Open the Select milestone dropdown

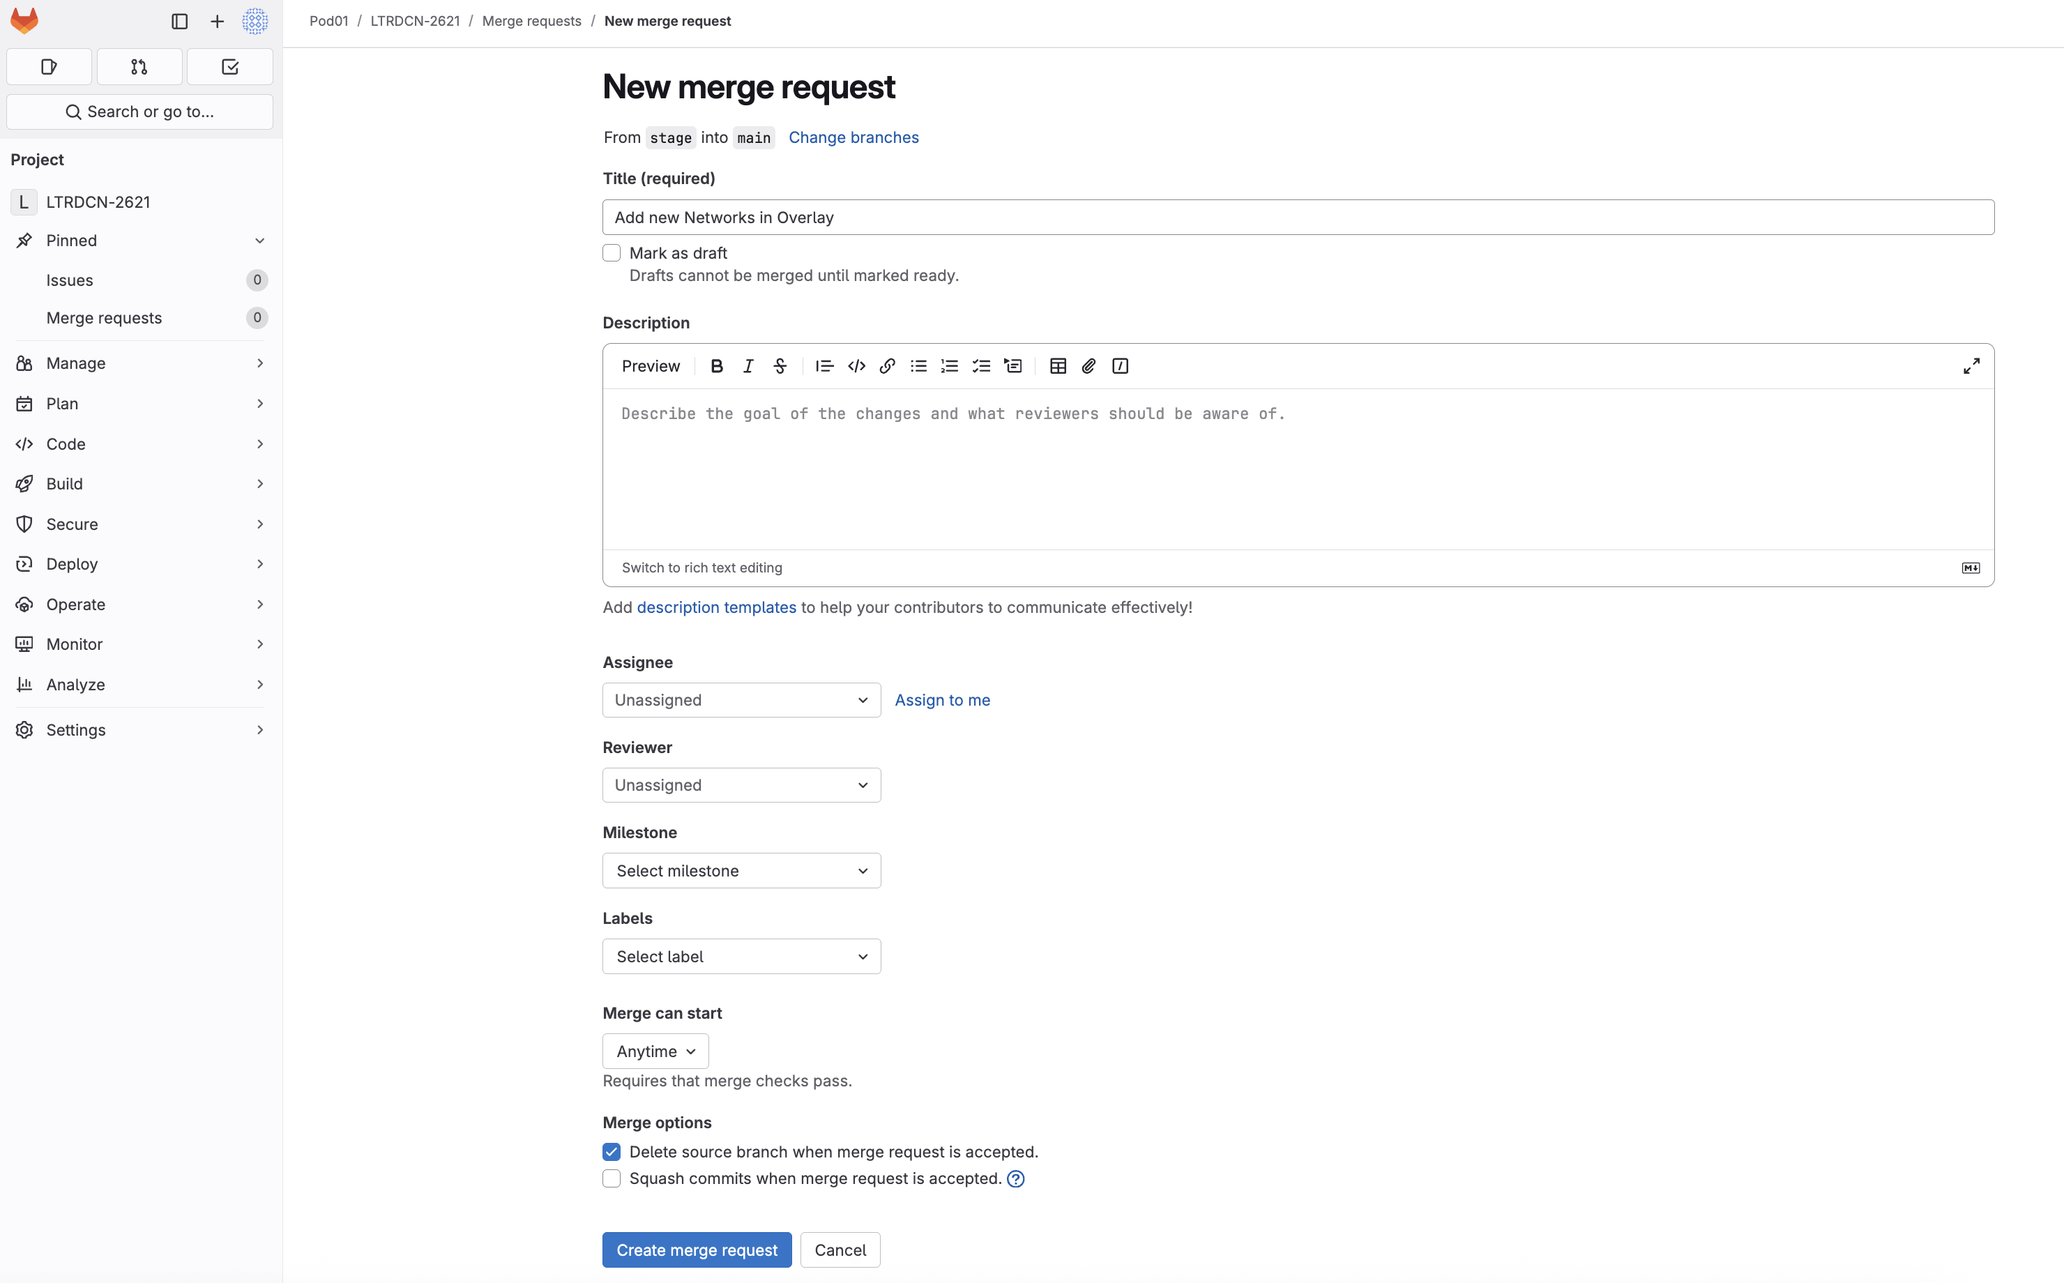click(741, 871)
